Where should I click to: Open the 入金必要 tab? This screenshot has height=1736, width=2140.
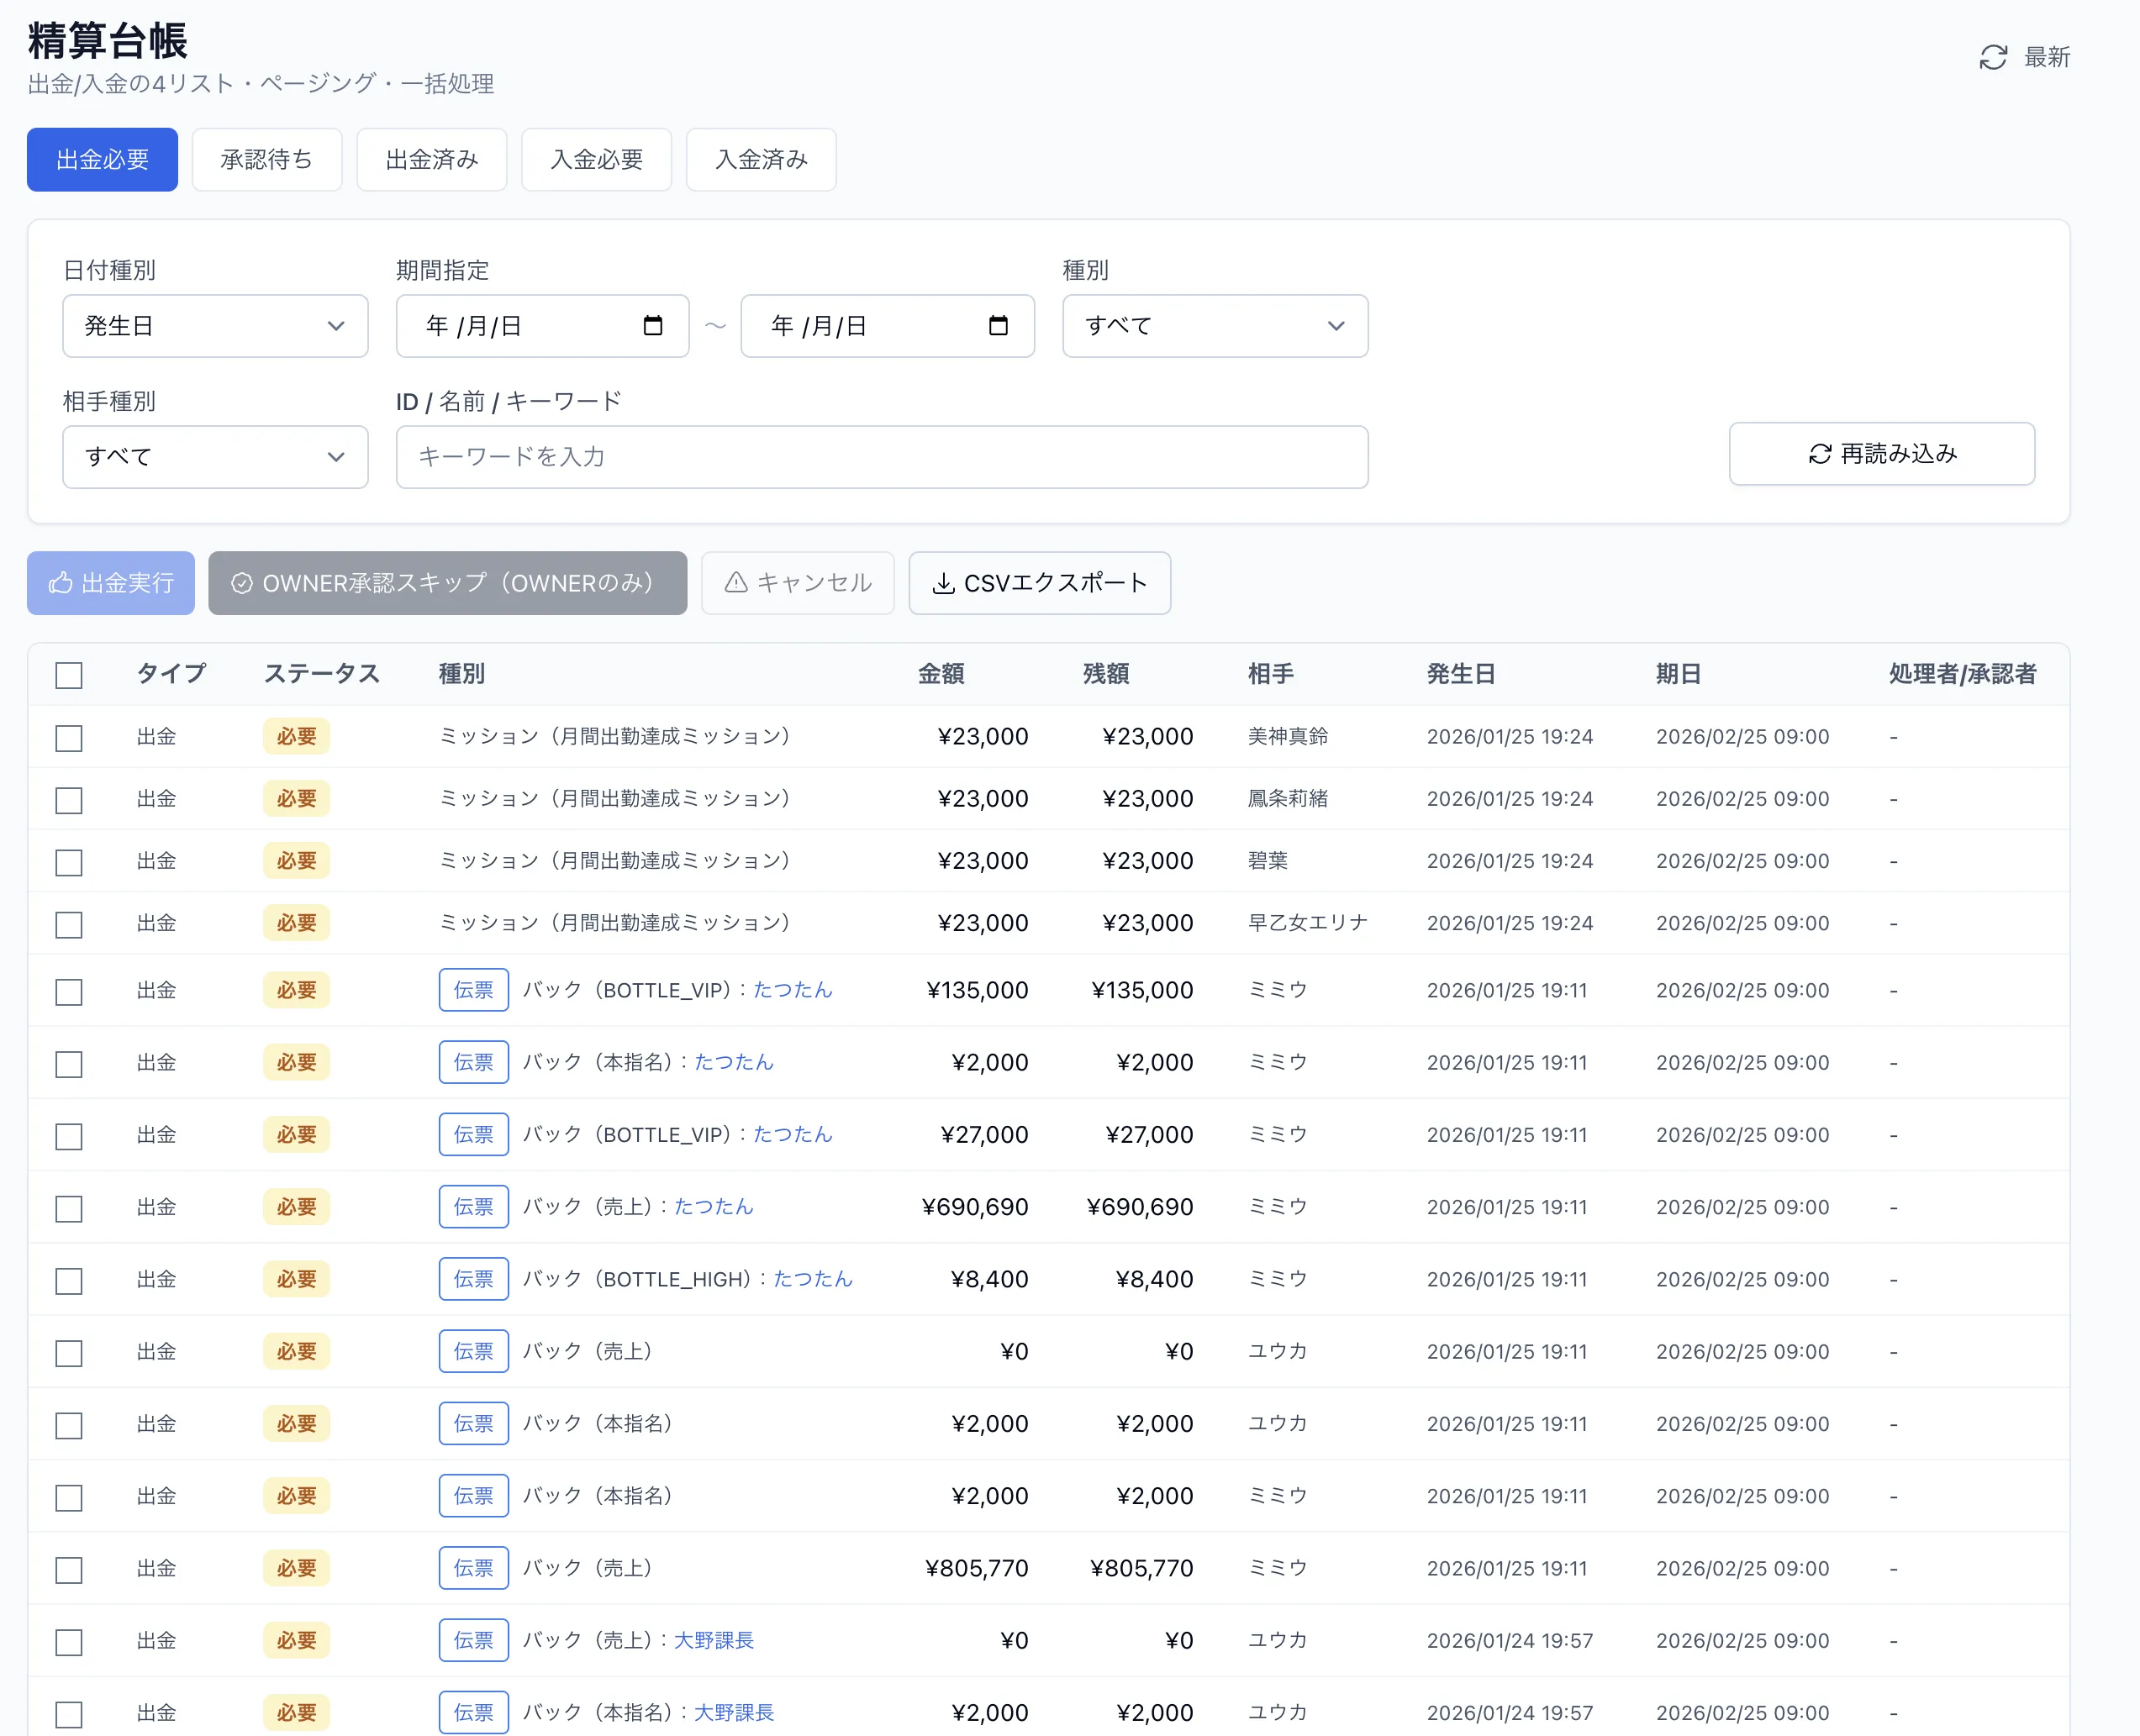[596, 160]
